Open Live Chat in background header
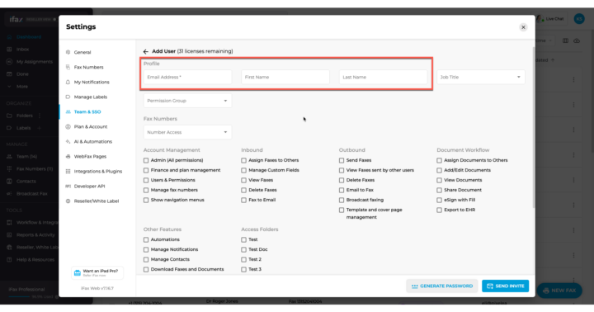594x312 pixels. (x=551, y=19)
